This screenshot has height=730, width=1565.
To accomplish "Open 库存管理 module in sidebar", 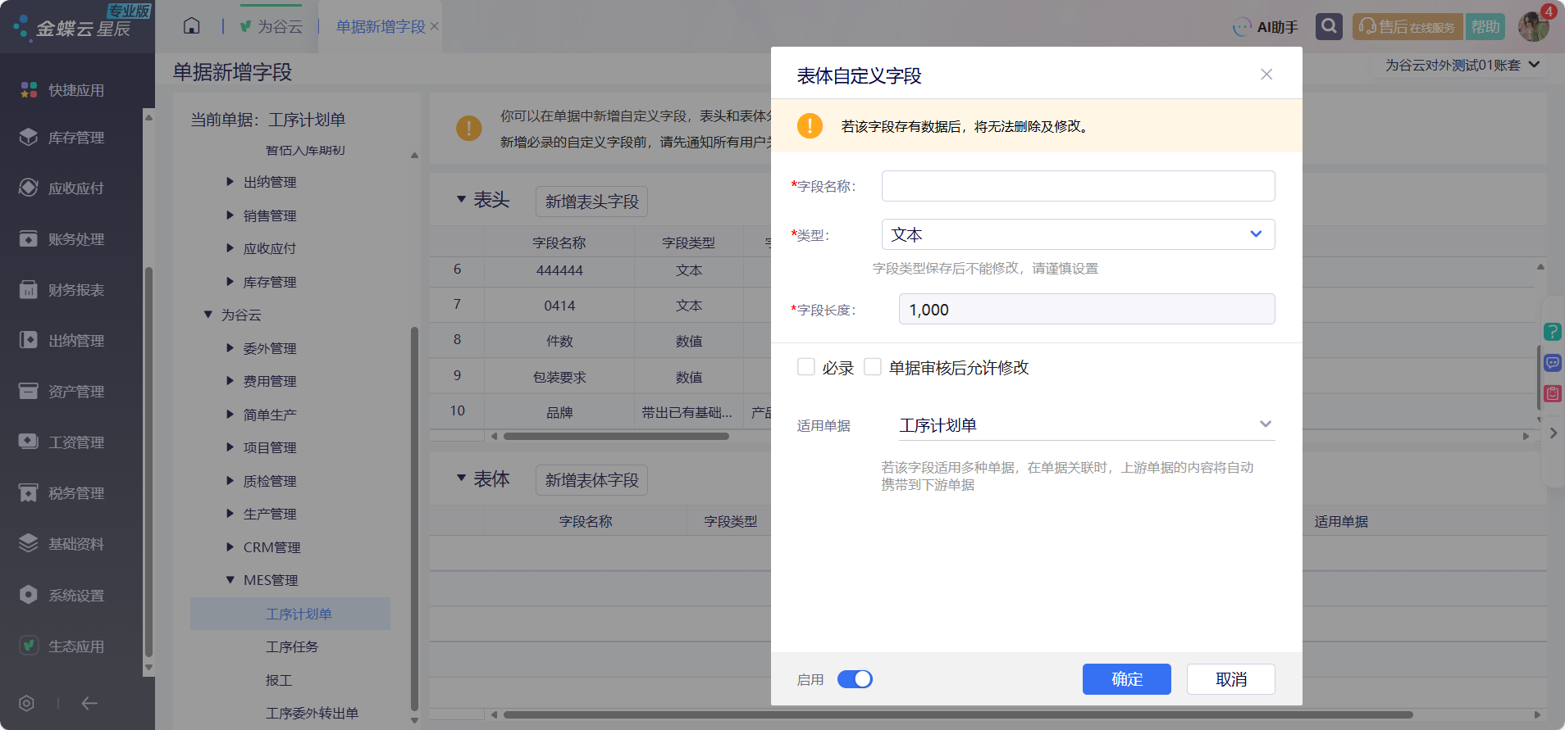I will [x=63, y=138].
